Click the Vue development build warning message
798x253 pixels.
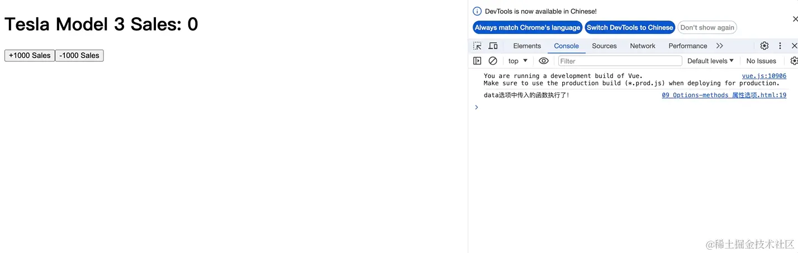(x=631, y=80)
